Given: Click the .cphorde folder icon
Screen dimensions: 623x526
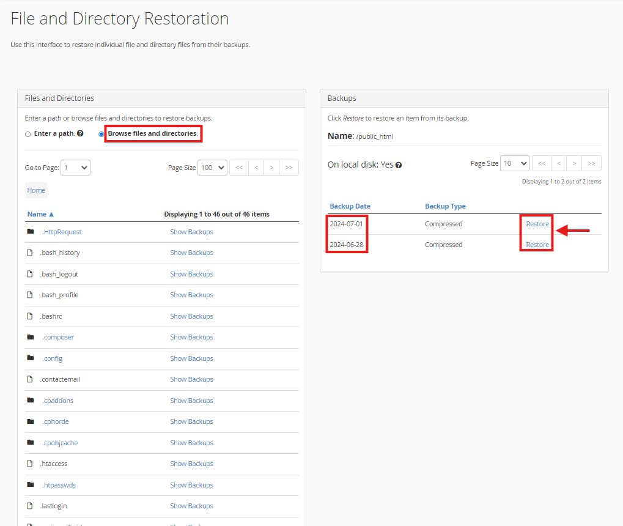Looking at the screenshot, I should coord(31,421).
